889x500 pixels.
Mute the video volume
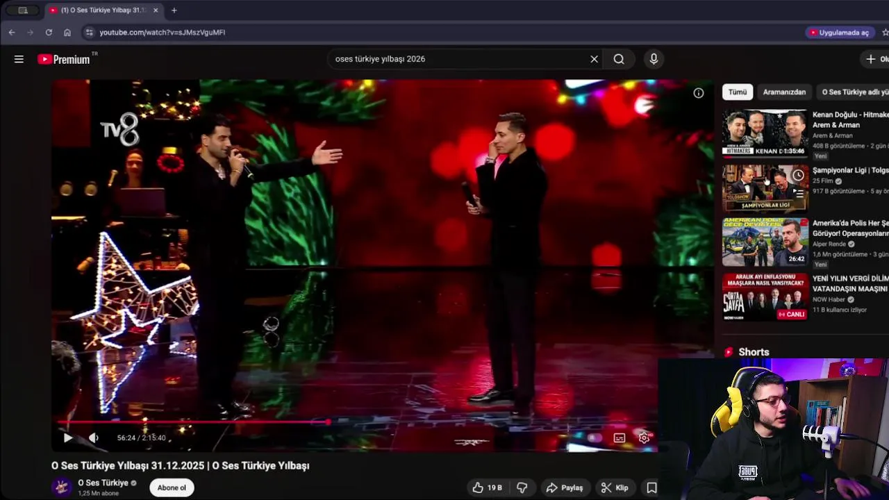pos(94,437)
